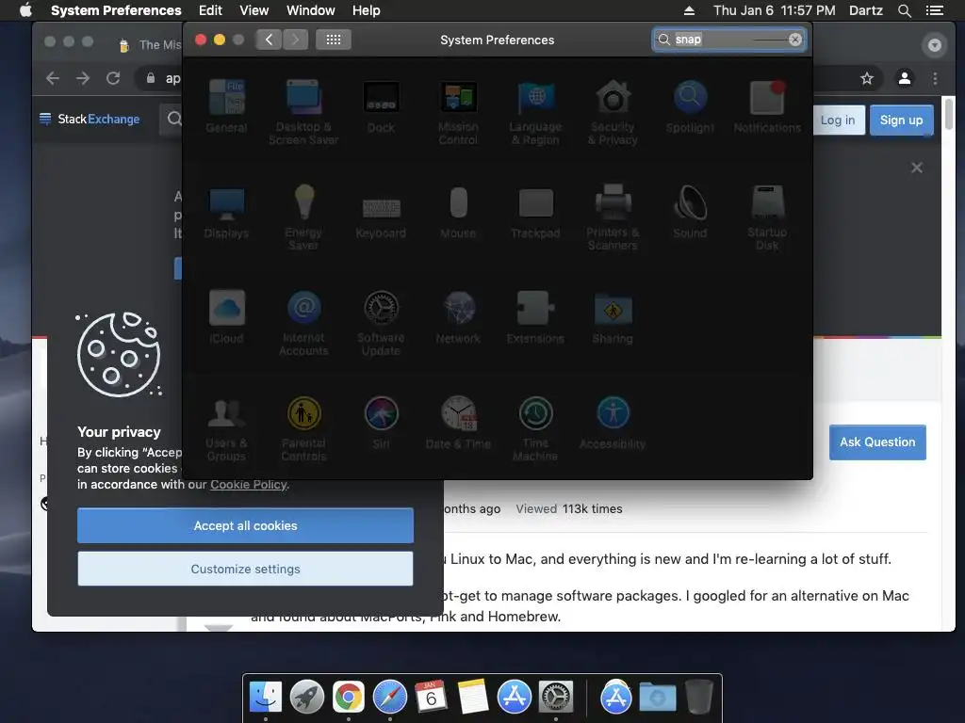This screenshot has height=723, width=965.
Task: Open Extensions preferences
Action: pyautogui.click(x=535, y=317)
